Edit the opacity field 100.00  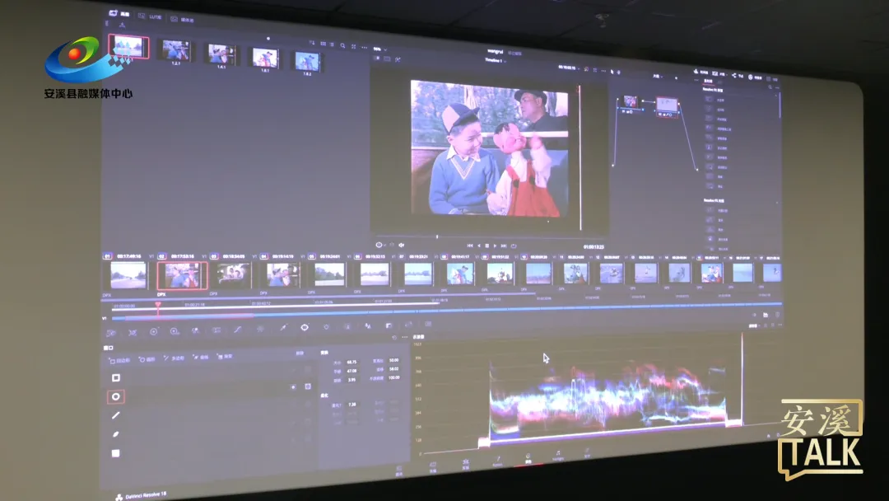pyautogui.click(x=394, y=377)
